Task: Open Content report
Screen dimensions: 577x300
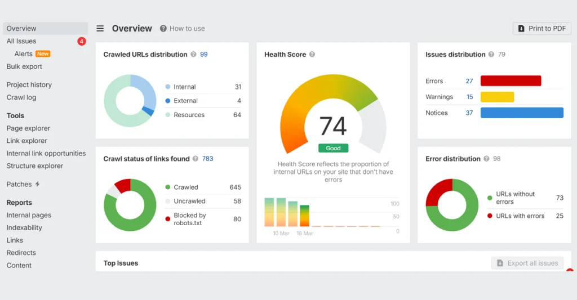Action: pos(19,265)
